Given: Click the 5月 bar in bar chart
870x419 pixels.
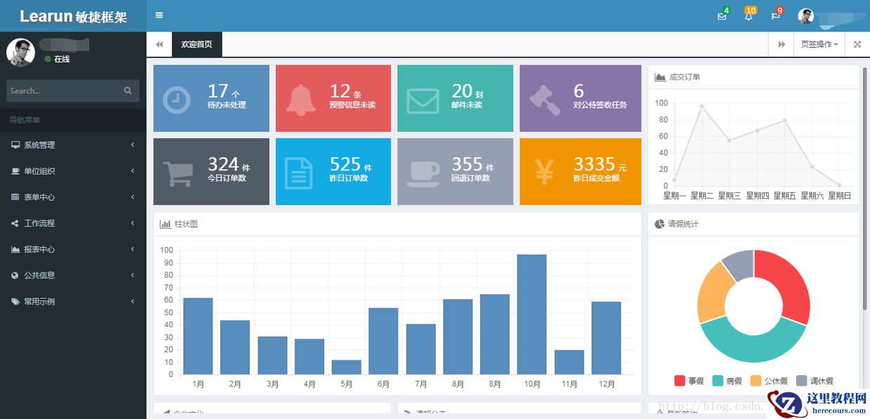Looking at the screenshot, I should [x=347, y=367].
